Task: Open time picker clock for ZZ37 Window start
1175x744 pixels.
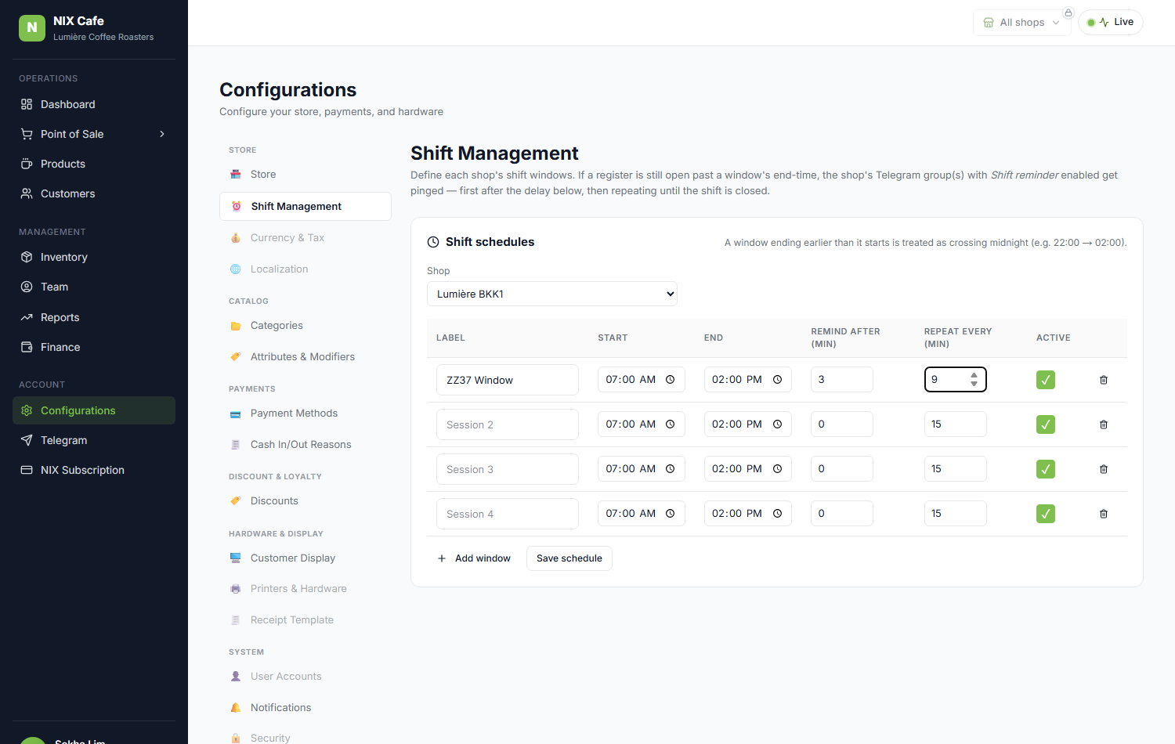Action: pos(671,380)
